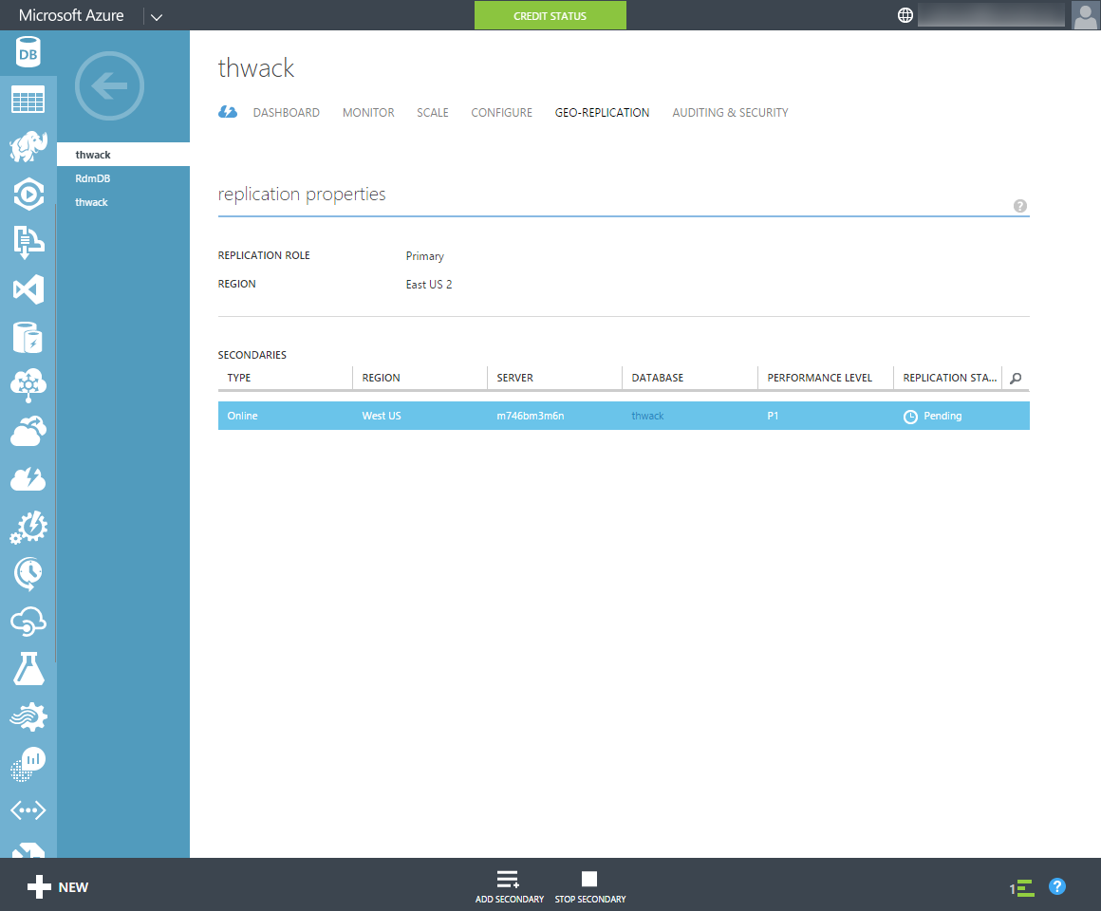Image resolution: width=1101 pixels, height=911 pixels.
Task: Open Recovery Services cloud icon
Action: coord(28,431)
